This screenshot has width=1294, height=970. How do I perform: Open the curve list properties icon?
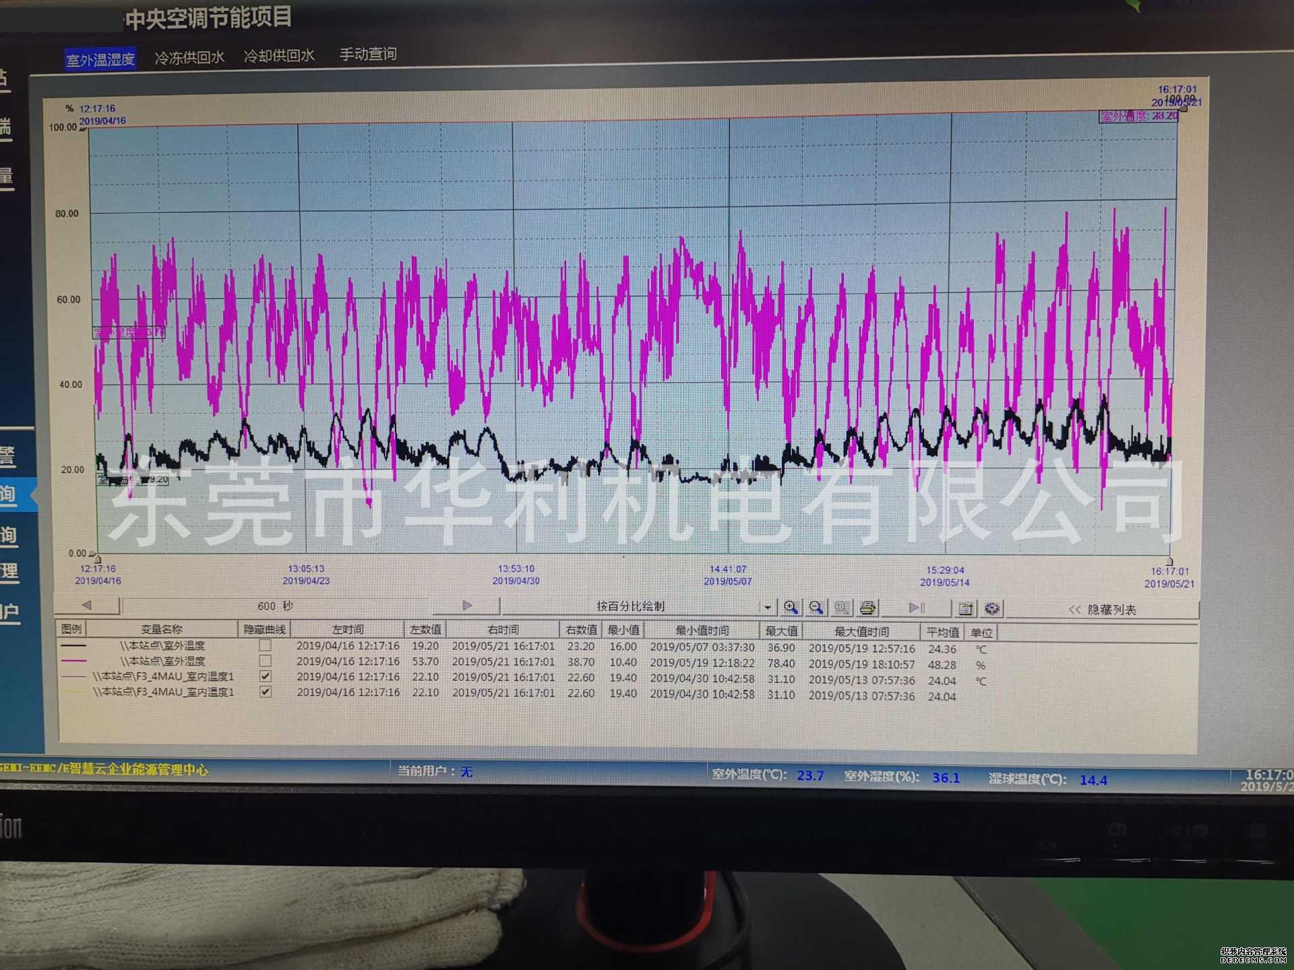point(965,609)
